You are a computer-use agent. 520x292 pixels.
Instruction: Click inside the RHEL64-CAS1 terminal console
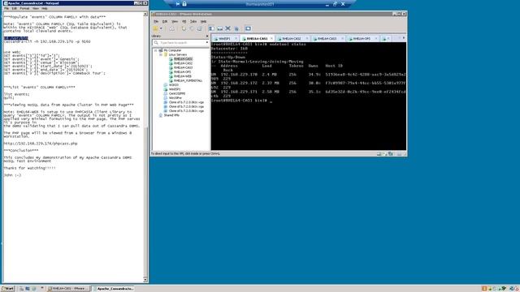pyautogui.click(x=309, y=96)
